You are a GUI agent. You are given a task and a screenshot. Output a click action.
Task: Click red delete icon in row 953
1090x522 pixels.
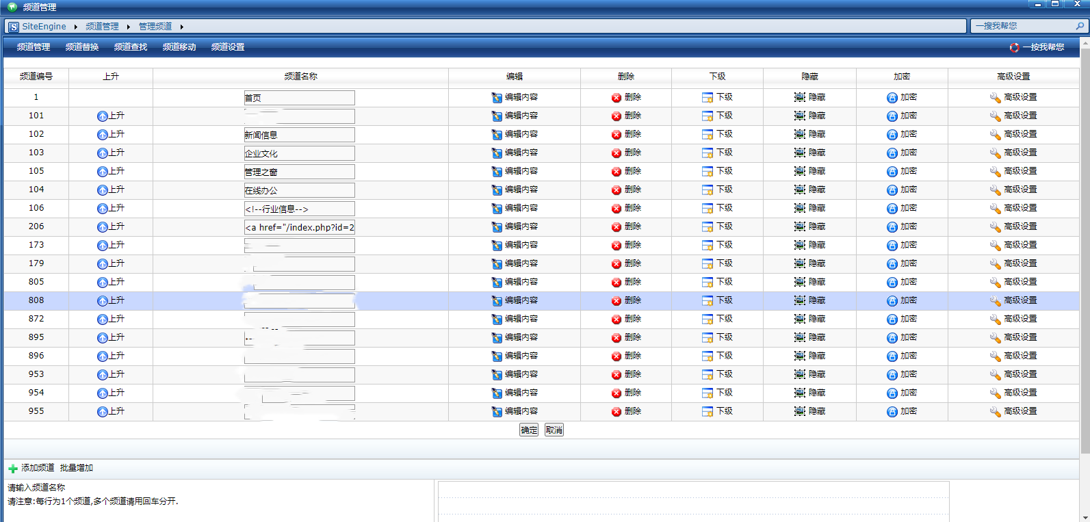pos(617,375)
